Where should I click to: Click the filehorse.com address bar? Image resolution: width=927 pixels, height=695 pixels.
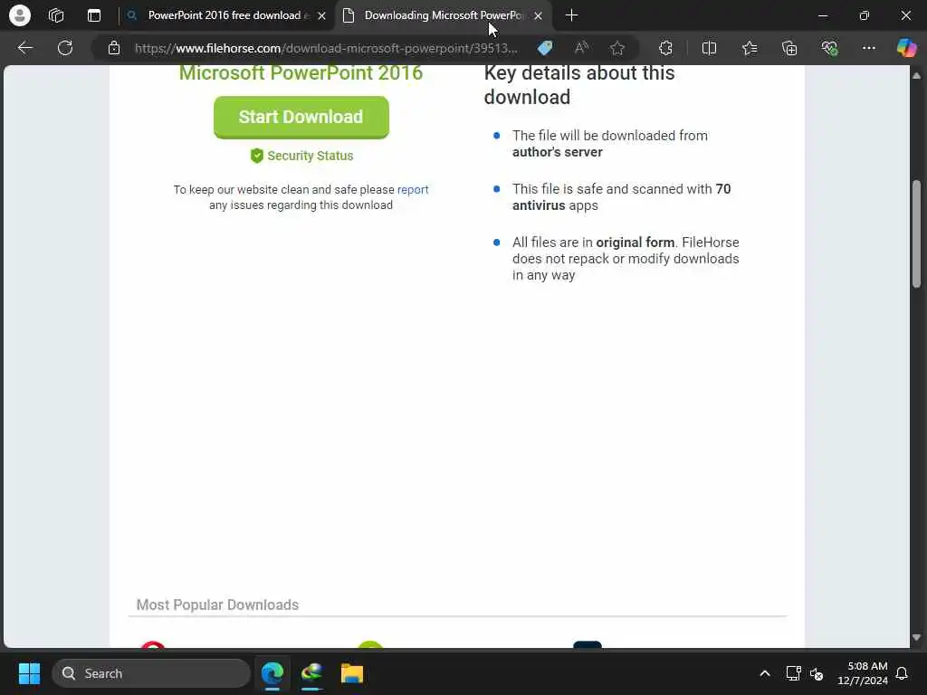tap(326, 48)
